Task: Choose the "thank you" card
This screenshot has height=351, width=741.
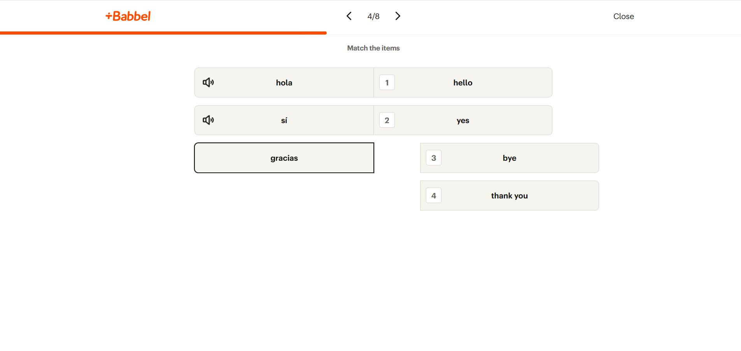Action: point(509,195)
